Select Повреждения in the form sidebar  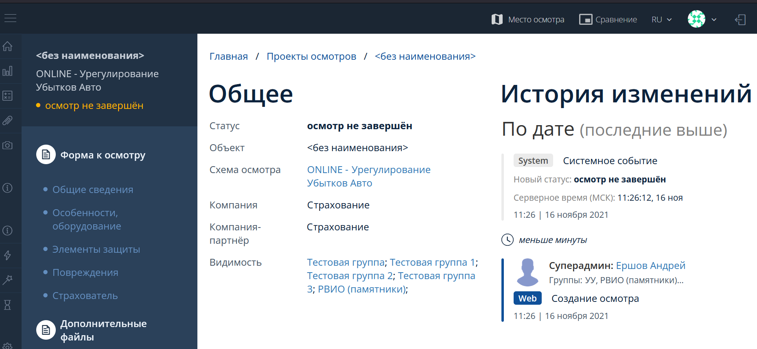pyautogui.click(x=85, y=273)
